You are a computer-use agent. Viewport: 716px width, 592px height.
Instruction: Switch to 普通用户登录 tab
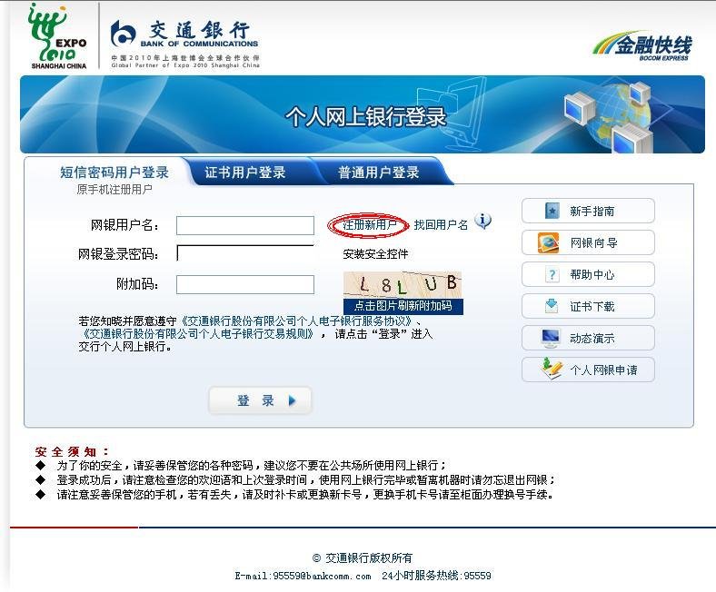click(x=379, y=173)
